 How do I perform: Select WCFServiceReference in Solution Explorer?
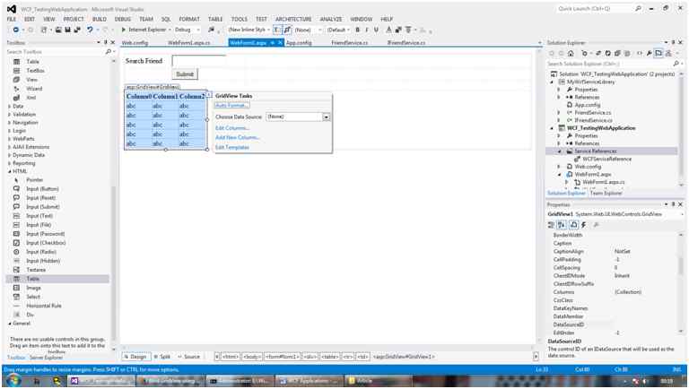(x=606, y=159)
